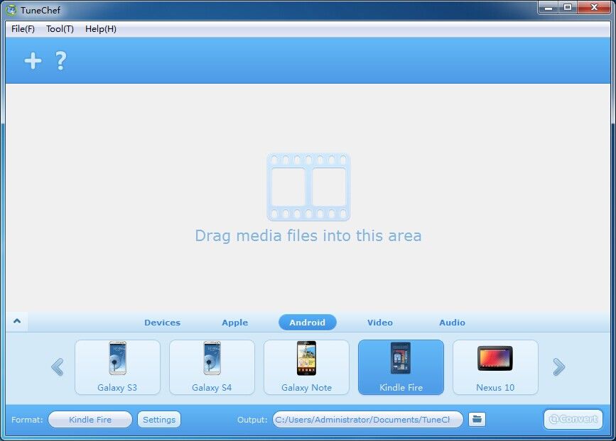Choose the Galaxy S3 preset

point(117,367)
